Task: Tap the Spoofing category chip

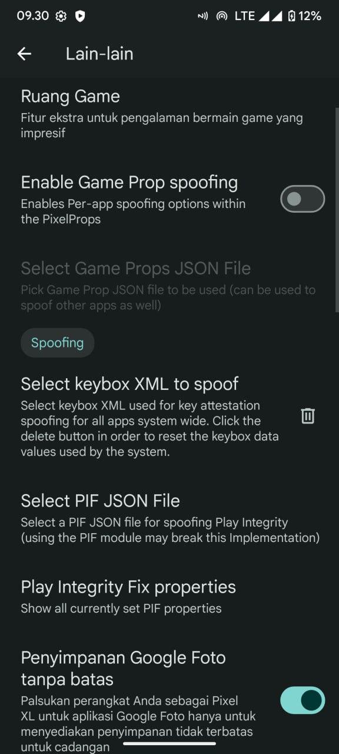Action: click(58, 343)
